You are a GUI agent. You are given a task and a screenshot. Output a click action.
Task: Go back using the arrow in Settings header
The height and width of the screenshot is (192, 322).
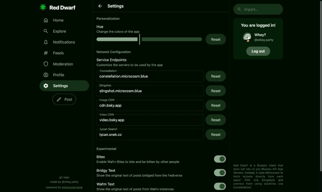coord(100,6)
